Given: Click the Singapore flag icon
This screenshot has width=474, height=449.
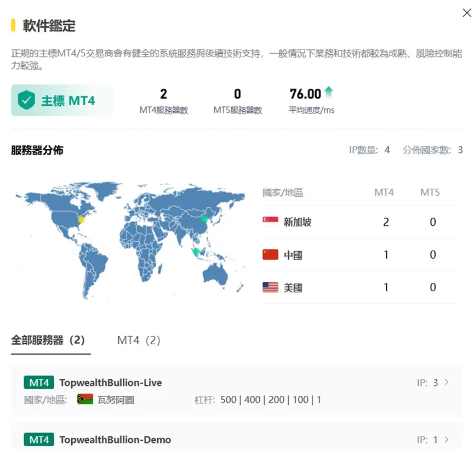Looking at the screenshot, I should (x=270, y=222).
